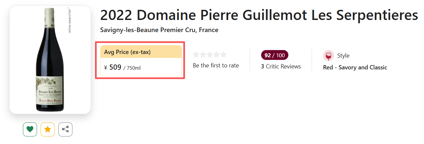This screenshot has width=424, height=144.
Task: Open the wine bottle thumbnail image
Action: pos(50,60)
